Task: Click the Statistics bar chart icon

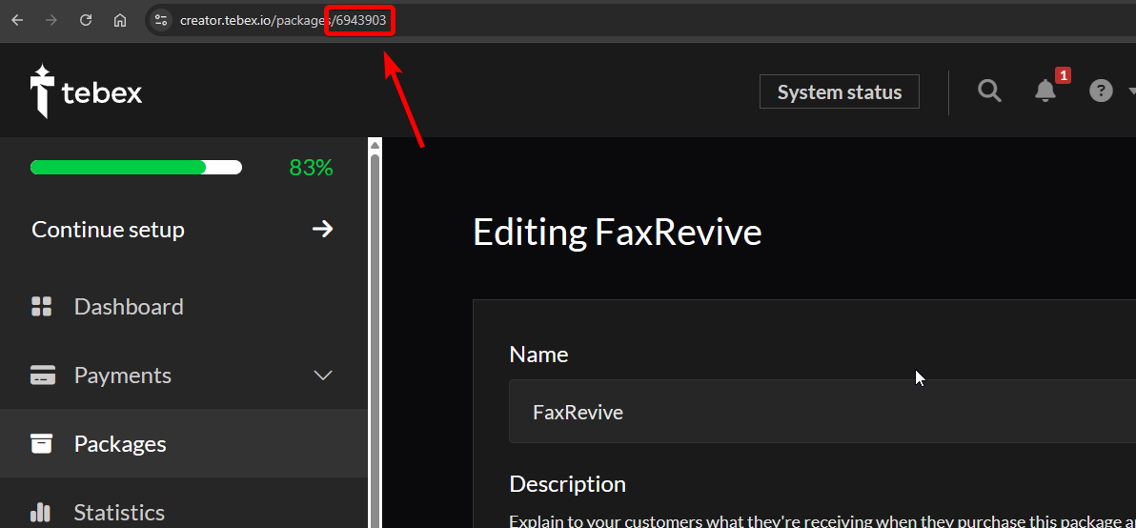Action: (x=41, y=512)
